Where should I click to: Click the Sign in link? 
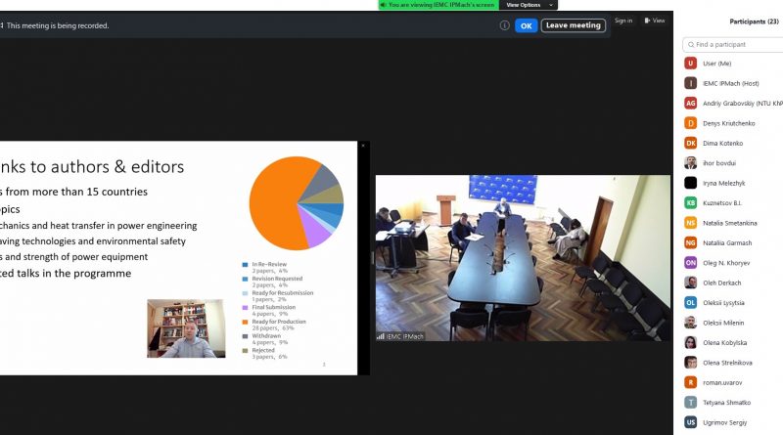click(623, 21)
